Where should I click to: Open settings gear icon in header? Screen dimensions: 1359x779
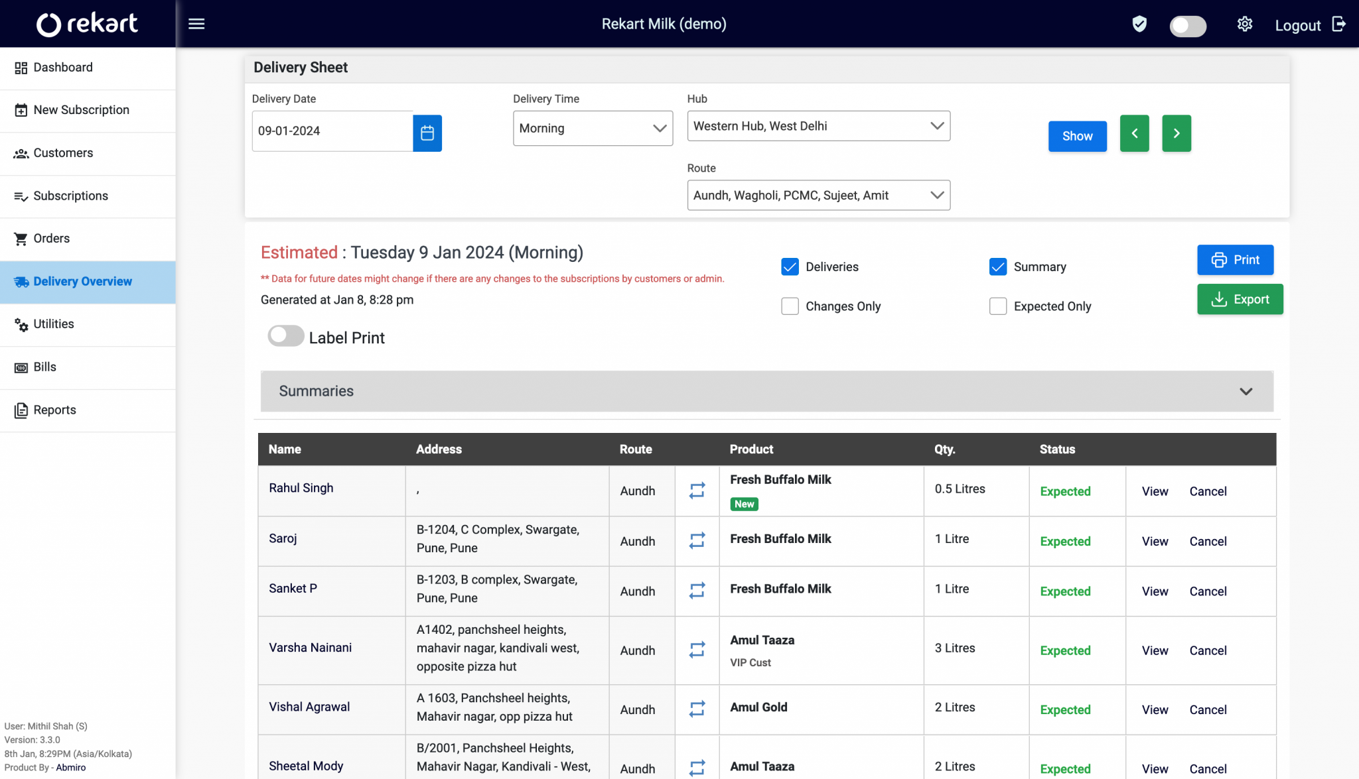pyautogui.click(x=1245, y=25)
